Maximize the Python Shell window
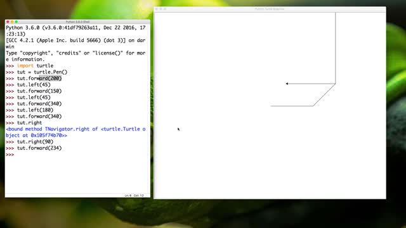 click(16, 22)
